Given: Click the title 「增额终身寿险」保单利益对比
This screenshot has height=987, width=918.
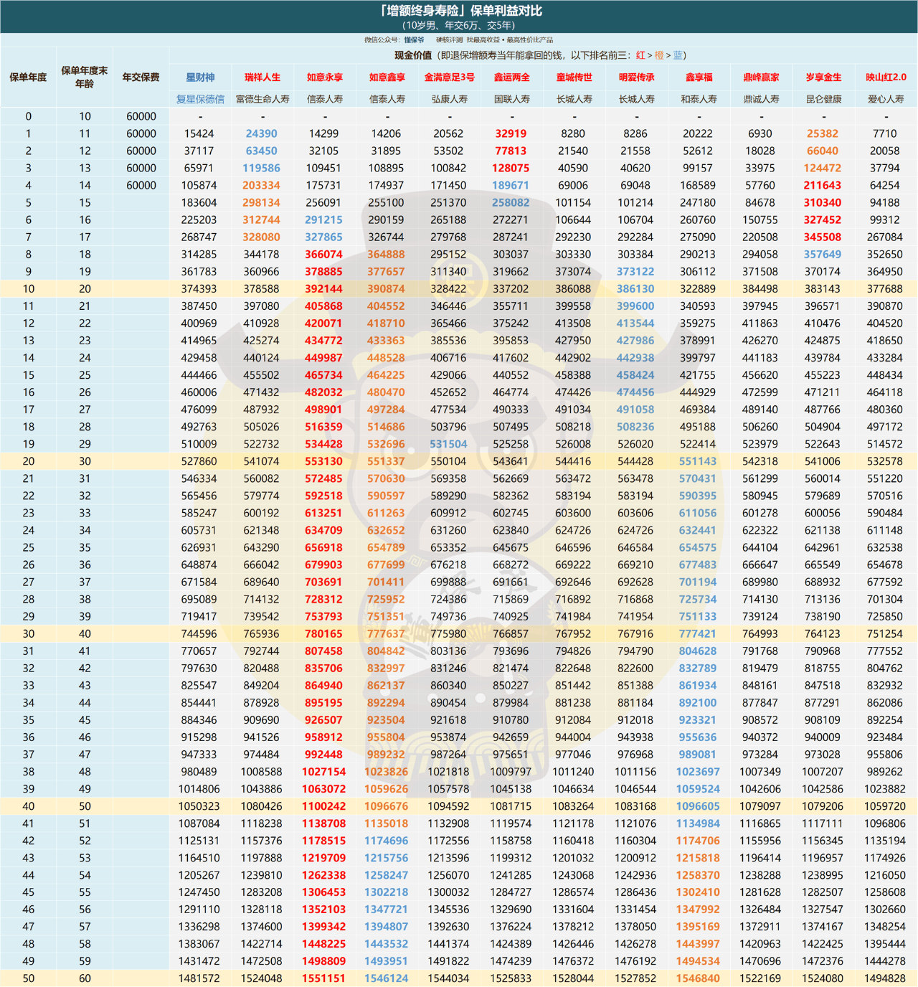Looking at the screenshot, I should [x=460, y=11].
